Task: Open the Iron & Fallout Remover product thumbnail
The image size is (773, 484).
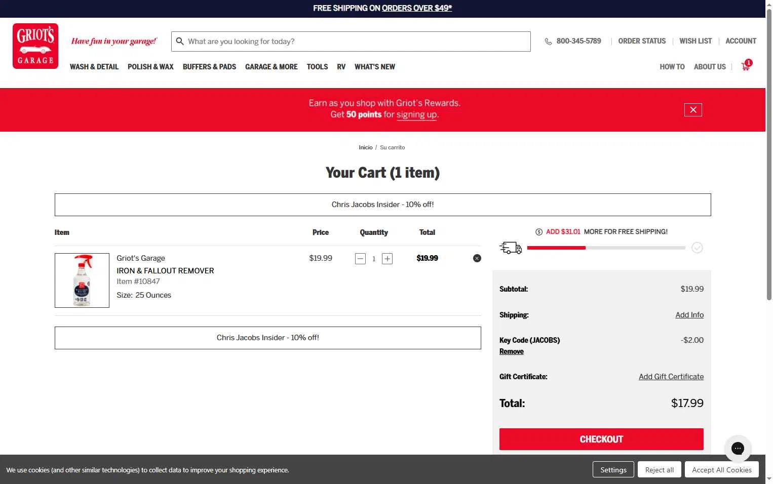Action: pos(82,280)
